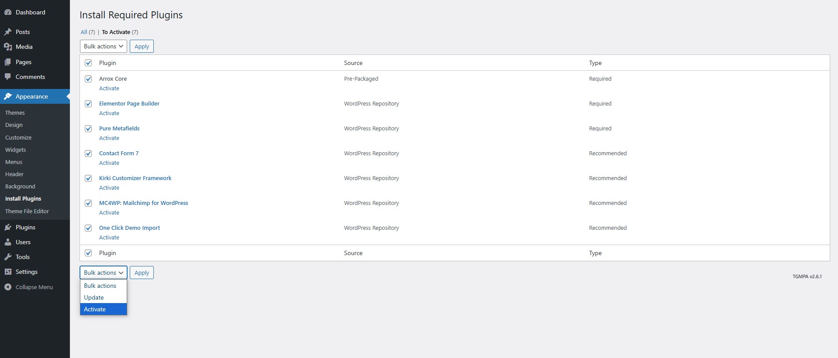The width and height of the screenshot is (838, 358).
Task: Open Theme File Editor submenu item
Action: (27, 211)
